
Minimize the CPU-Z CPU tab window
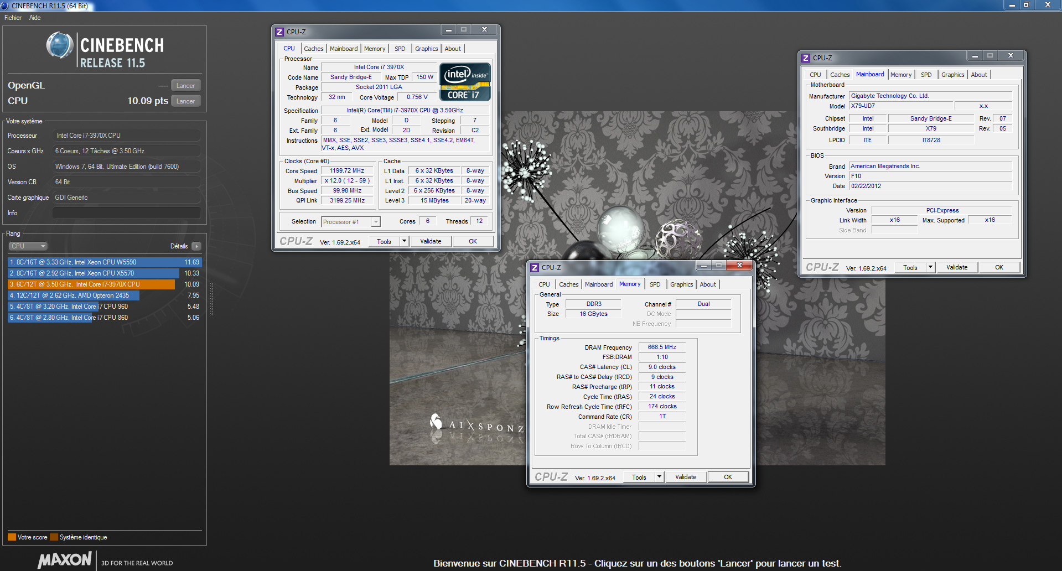(x=448, y=30)
